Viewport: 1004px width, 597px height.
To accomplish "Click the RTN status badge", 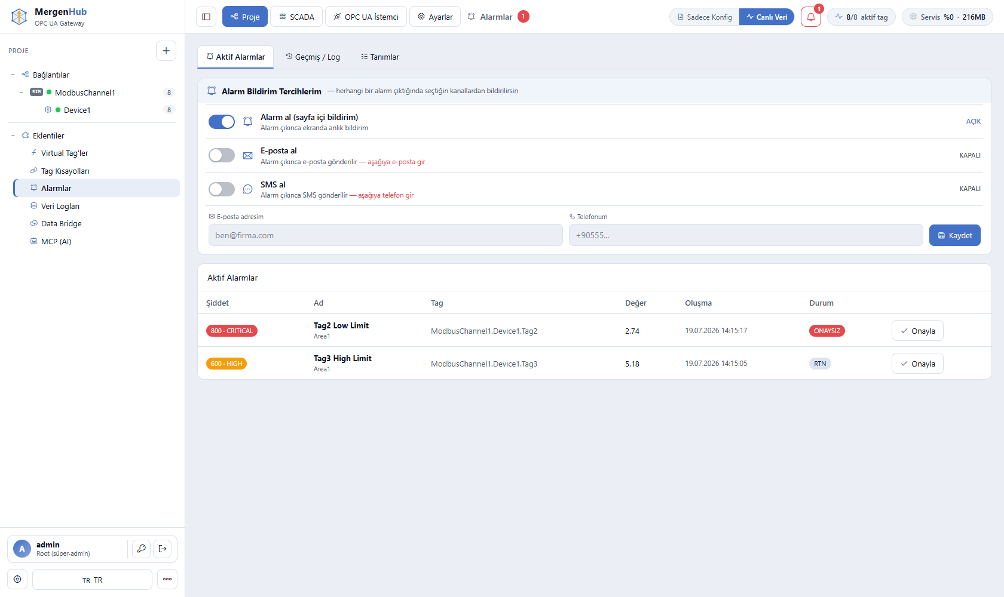I will 820,364.
